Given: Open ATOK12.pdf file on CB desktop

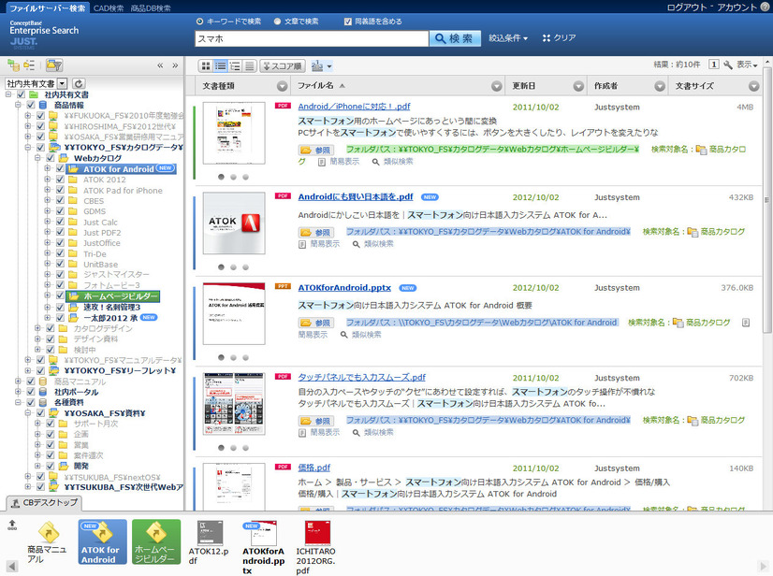Looking at the screenshot, I should (x=209, y=542).
